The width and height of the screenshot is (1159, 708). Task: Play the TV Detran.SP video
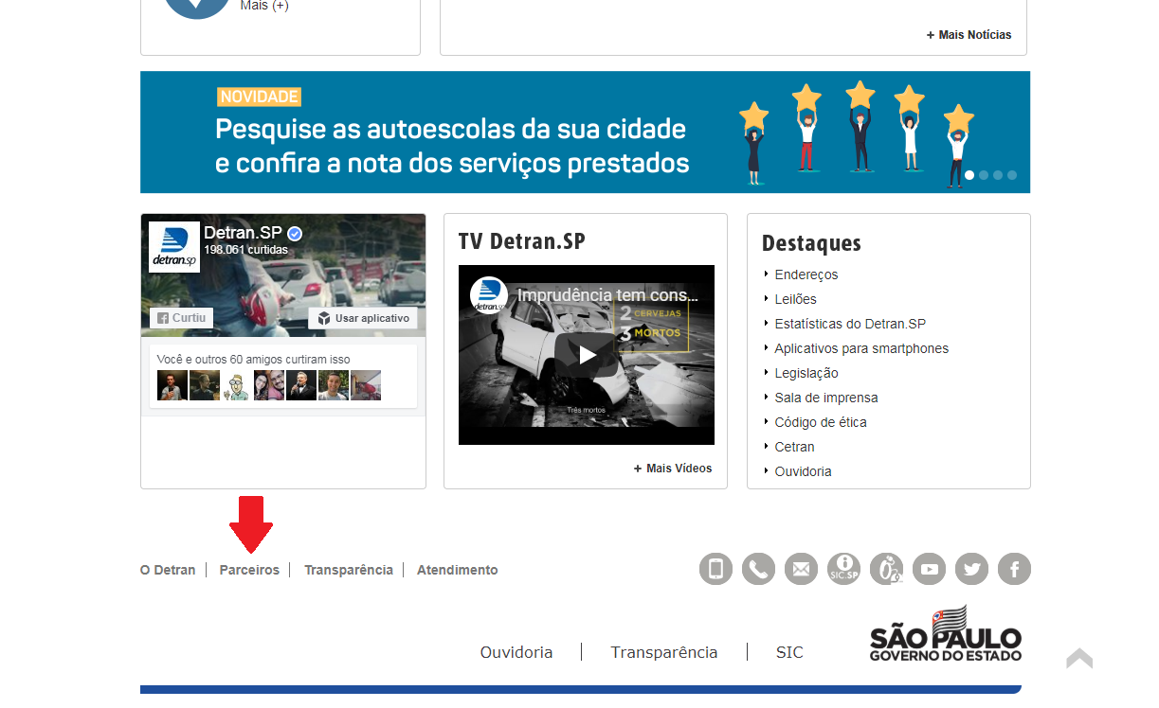click(586, 355)
